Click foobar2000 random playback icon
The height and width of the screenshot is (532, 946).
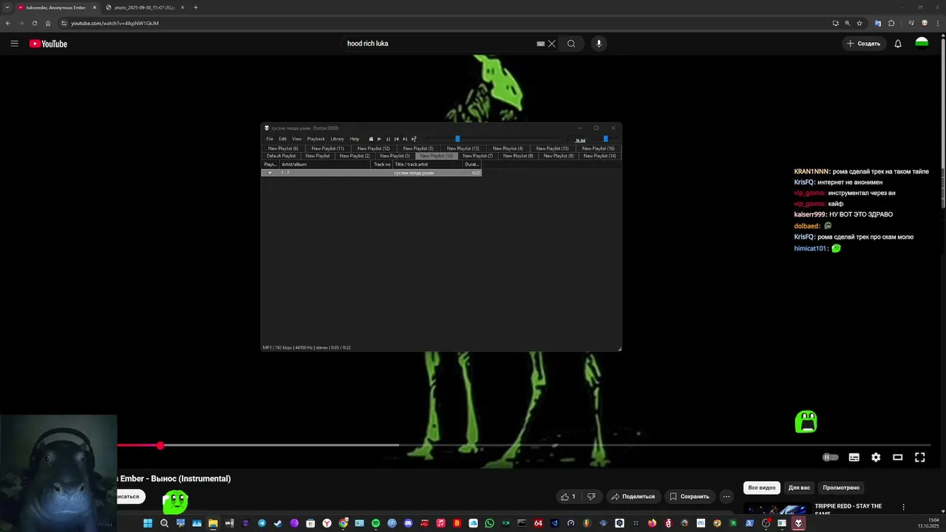click(414, 139)
